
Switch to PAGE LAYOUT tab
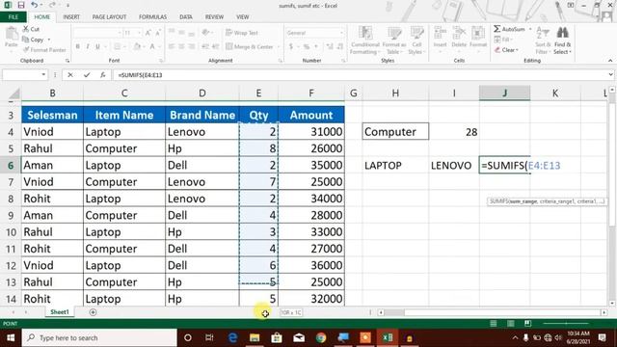tap(109, 17)
